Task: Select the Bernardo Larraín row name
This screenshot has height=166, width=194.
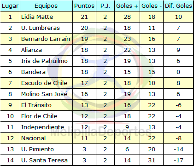Action: coord(46,39)
